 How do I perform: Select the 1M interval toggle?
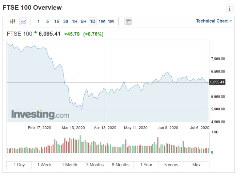pos(111,21)
